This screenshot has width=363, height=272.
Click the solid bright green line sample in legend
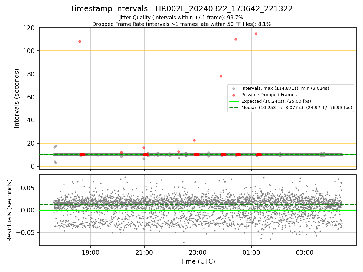[234, 101]
